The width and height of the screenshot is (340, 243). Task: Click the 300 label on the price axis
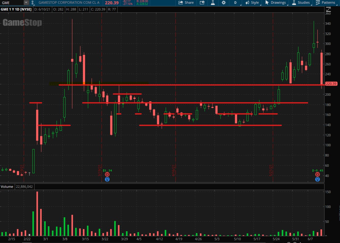click(328, 44)
